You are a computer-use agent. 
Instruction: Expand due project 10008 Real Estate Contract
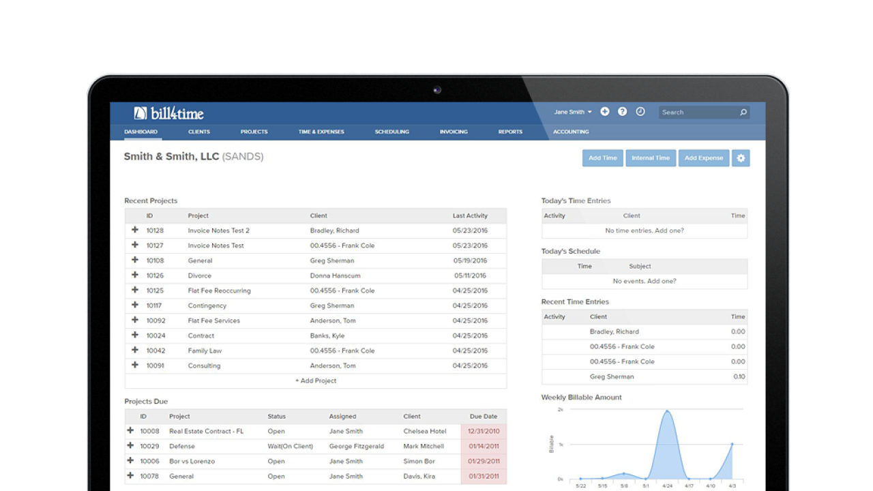(130, 431)
